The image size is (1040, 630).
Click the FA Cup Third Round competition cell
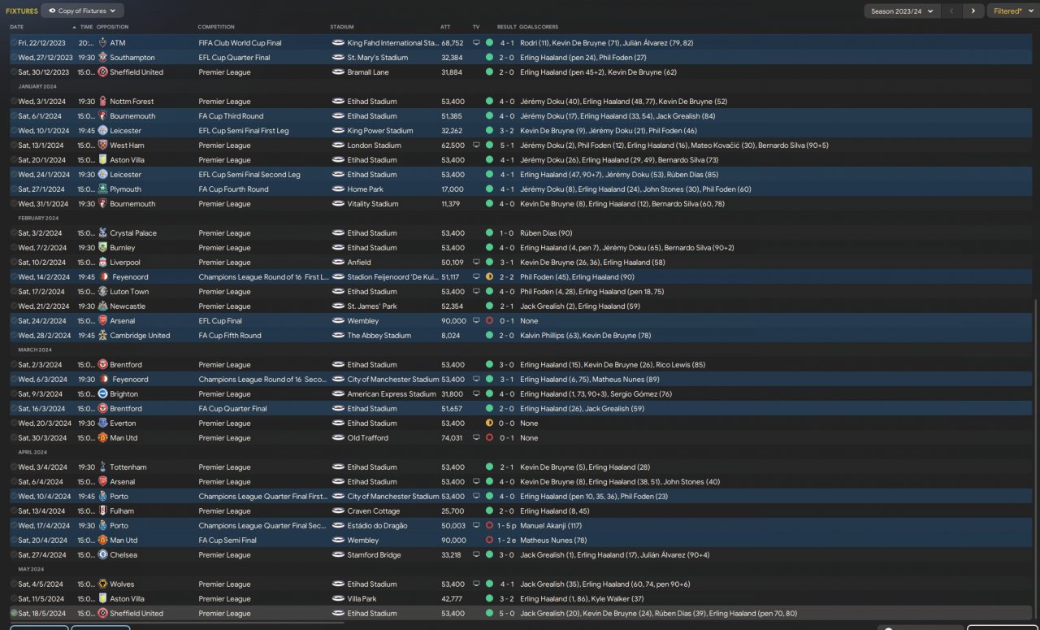tap(231, 116)
